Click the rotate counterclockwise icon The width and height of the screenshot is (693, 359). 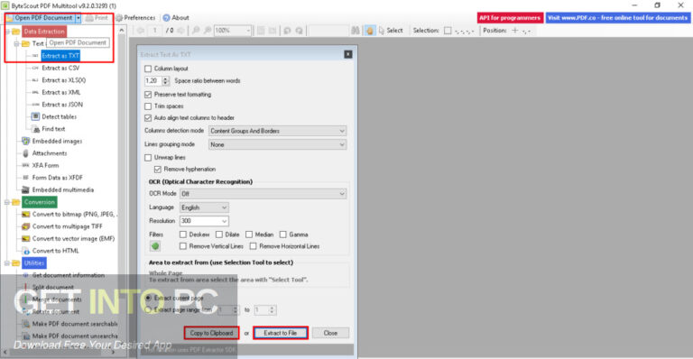[287, 31]
